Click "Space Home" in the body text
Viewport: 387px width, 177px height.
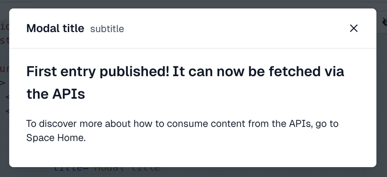pyautogui.click(x=55, y=138)
